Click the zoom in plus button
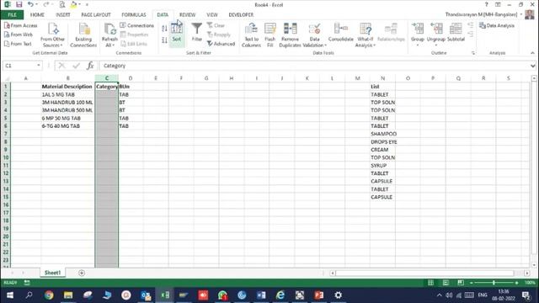This screenshot has width=539, height=303. click(x=516, y=283)
